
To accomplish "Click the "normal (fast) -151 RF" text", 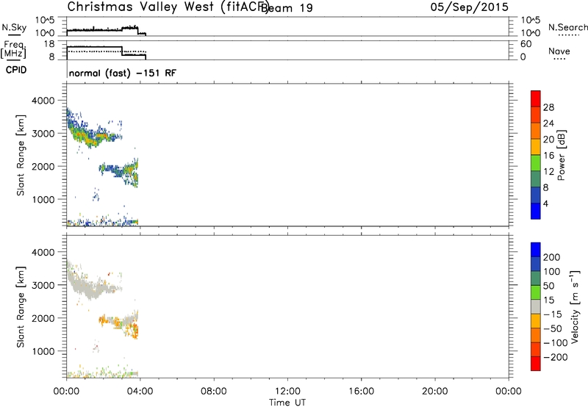I will coord(122,73).
